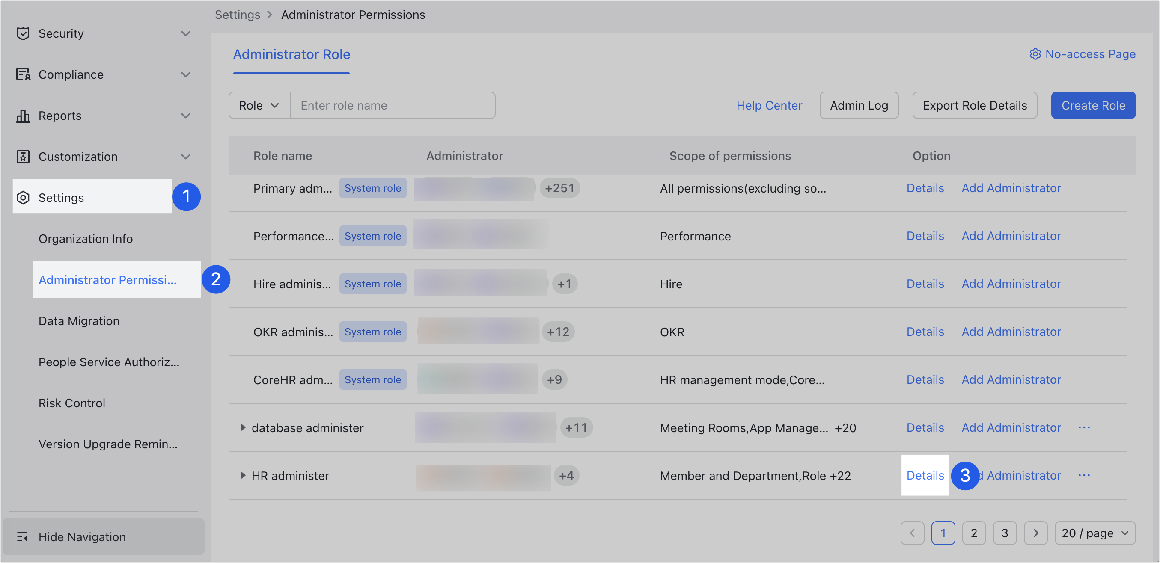This screenshot has height=563, width=1160.
Task: Expand the Compliance menu chevron
Action: coord(185,74)
